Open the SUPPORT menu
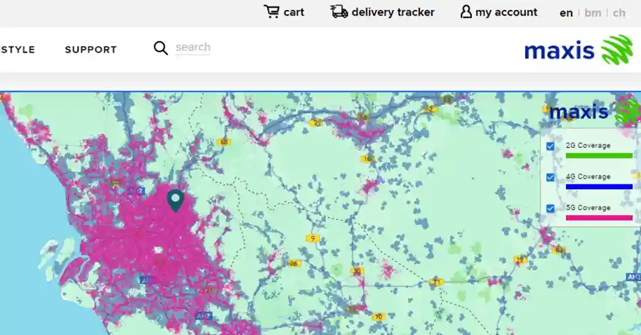The height and width of the screenshot is (335, 641). tap(91, 50)
